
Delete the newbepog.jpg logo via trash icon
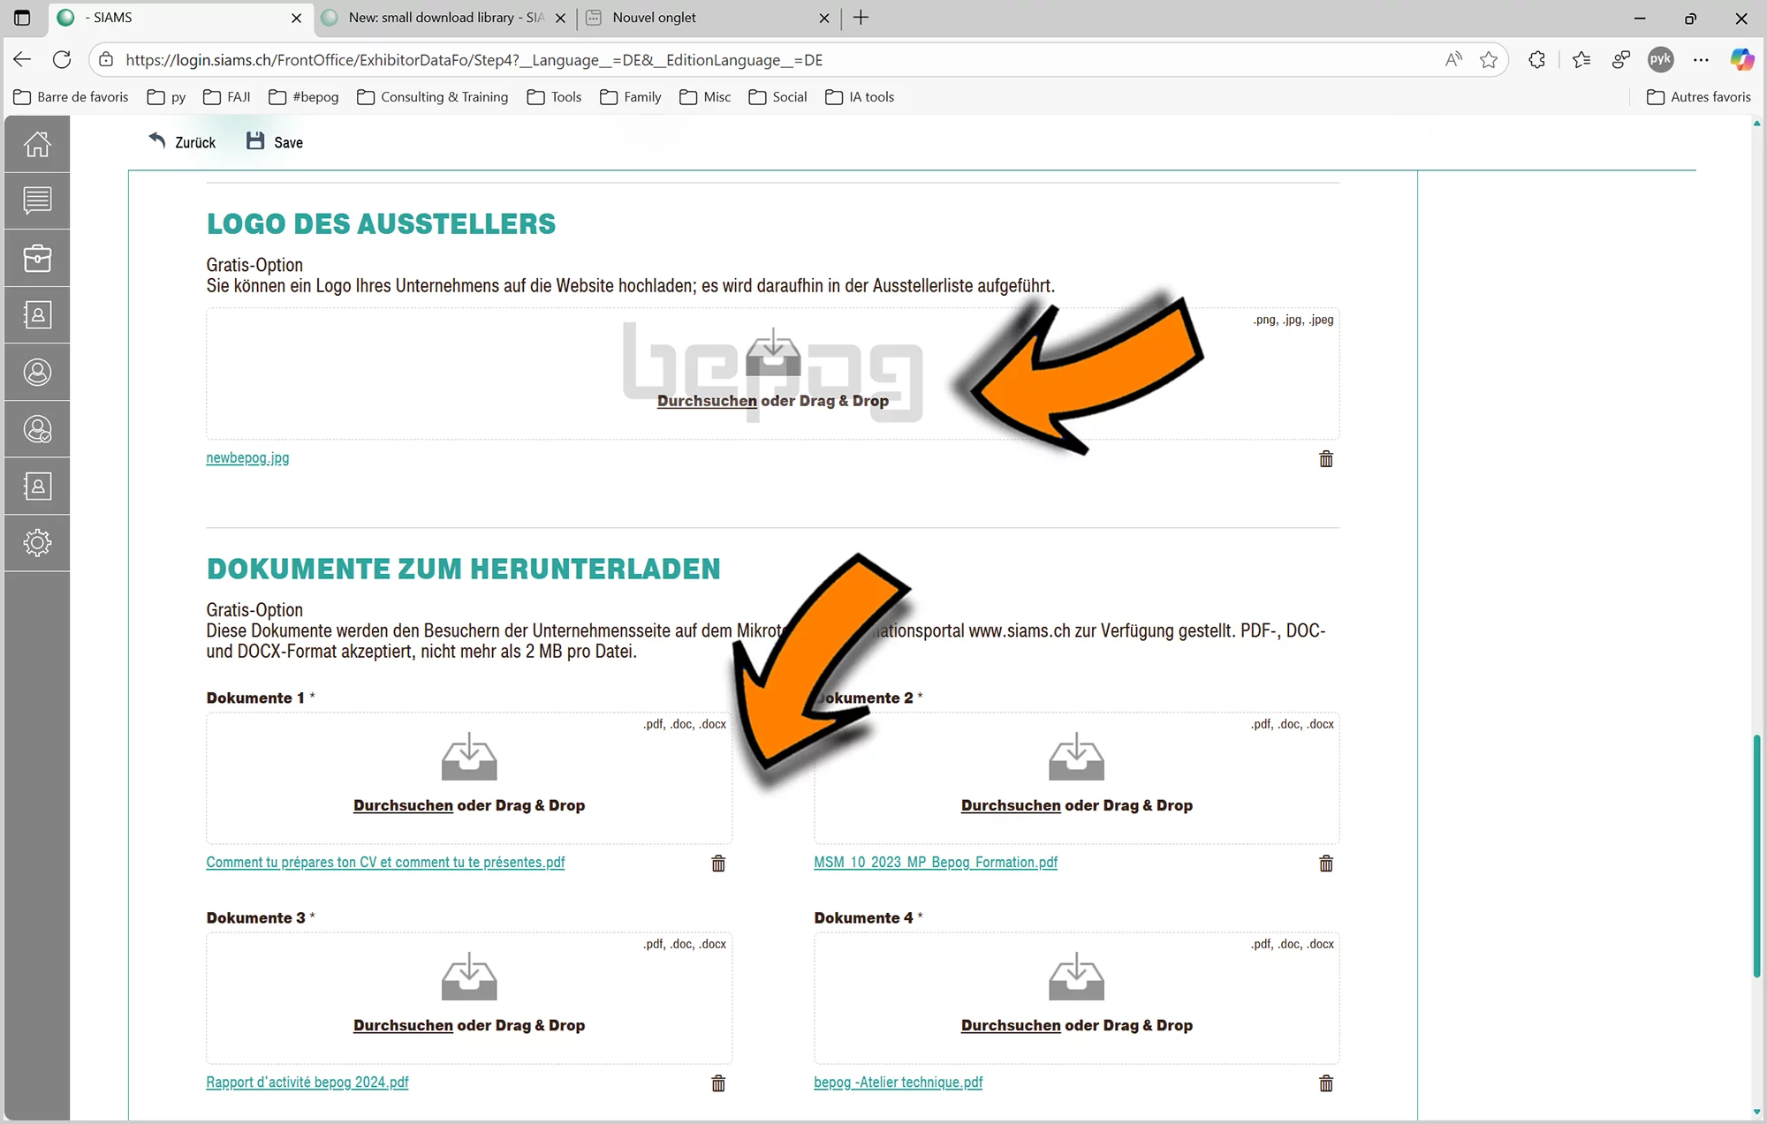coord(1325,458)
